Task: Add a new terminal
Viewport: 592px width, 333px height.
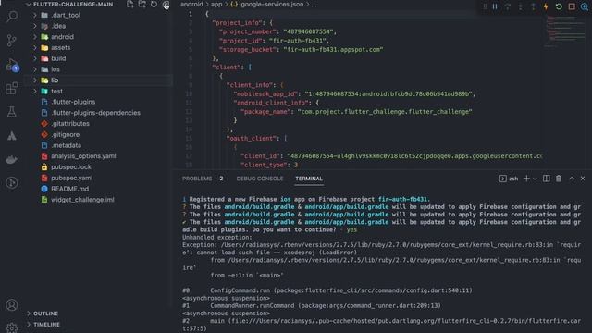Action: (526, 179)
